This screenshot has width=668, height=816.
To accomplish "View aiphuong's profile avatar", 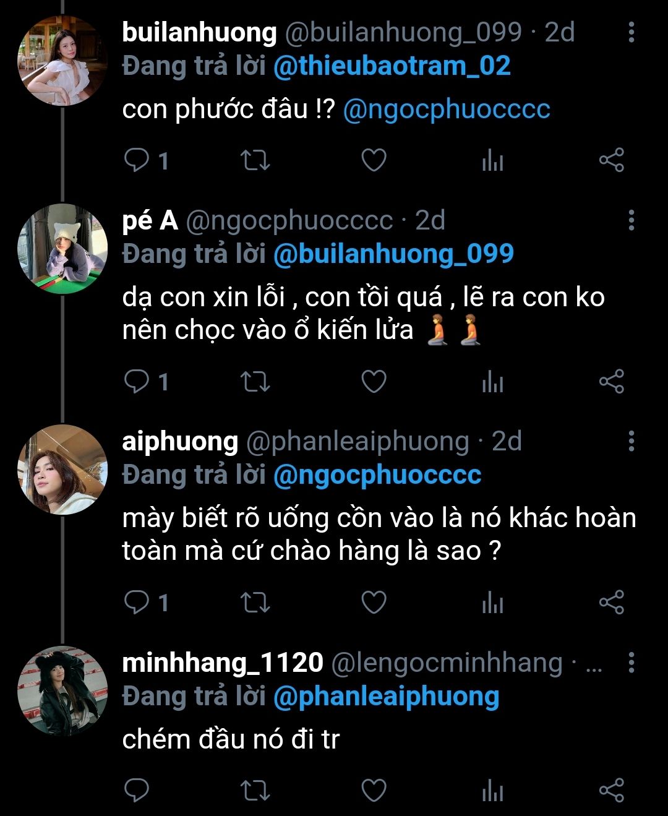I will coord(62,470).
